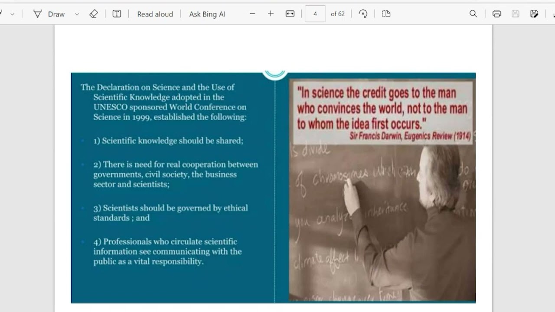The image size is (555, 312).
Task: Click the page number input field
Action: coord(315,14)
